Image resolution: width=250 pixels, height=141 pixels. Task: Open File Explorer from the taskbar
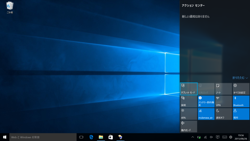point(101,137)
